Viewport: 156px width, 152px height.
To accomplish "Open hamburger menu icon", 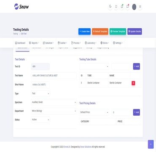I will coord(140,7).
